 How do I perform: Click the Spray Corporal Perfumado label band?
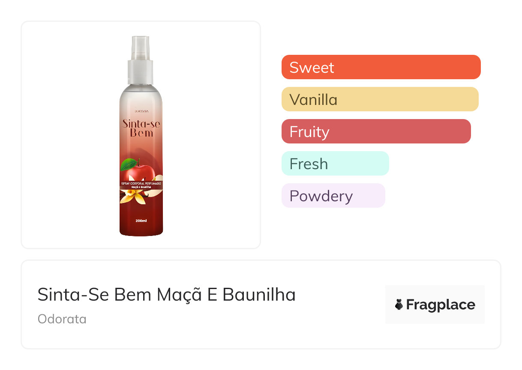(141, 184)
